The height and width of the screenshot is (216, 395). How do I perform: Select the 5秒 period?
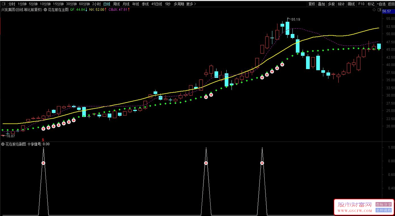[x=168, y=4]
